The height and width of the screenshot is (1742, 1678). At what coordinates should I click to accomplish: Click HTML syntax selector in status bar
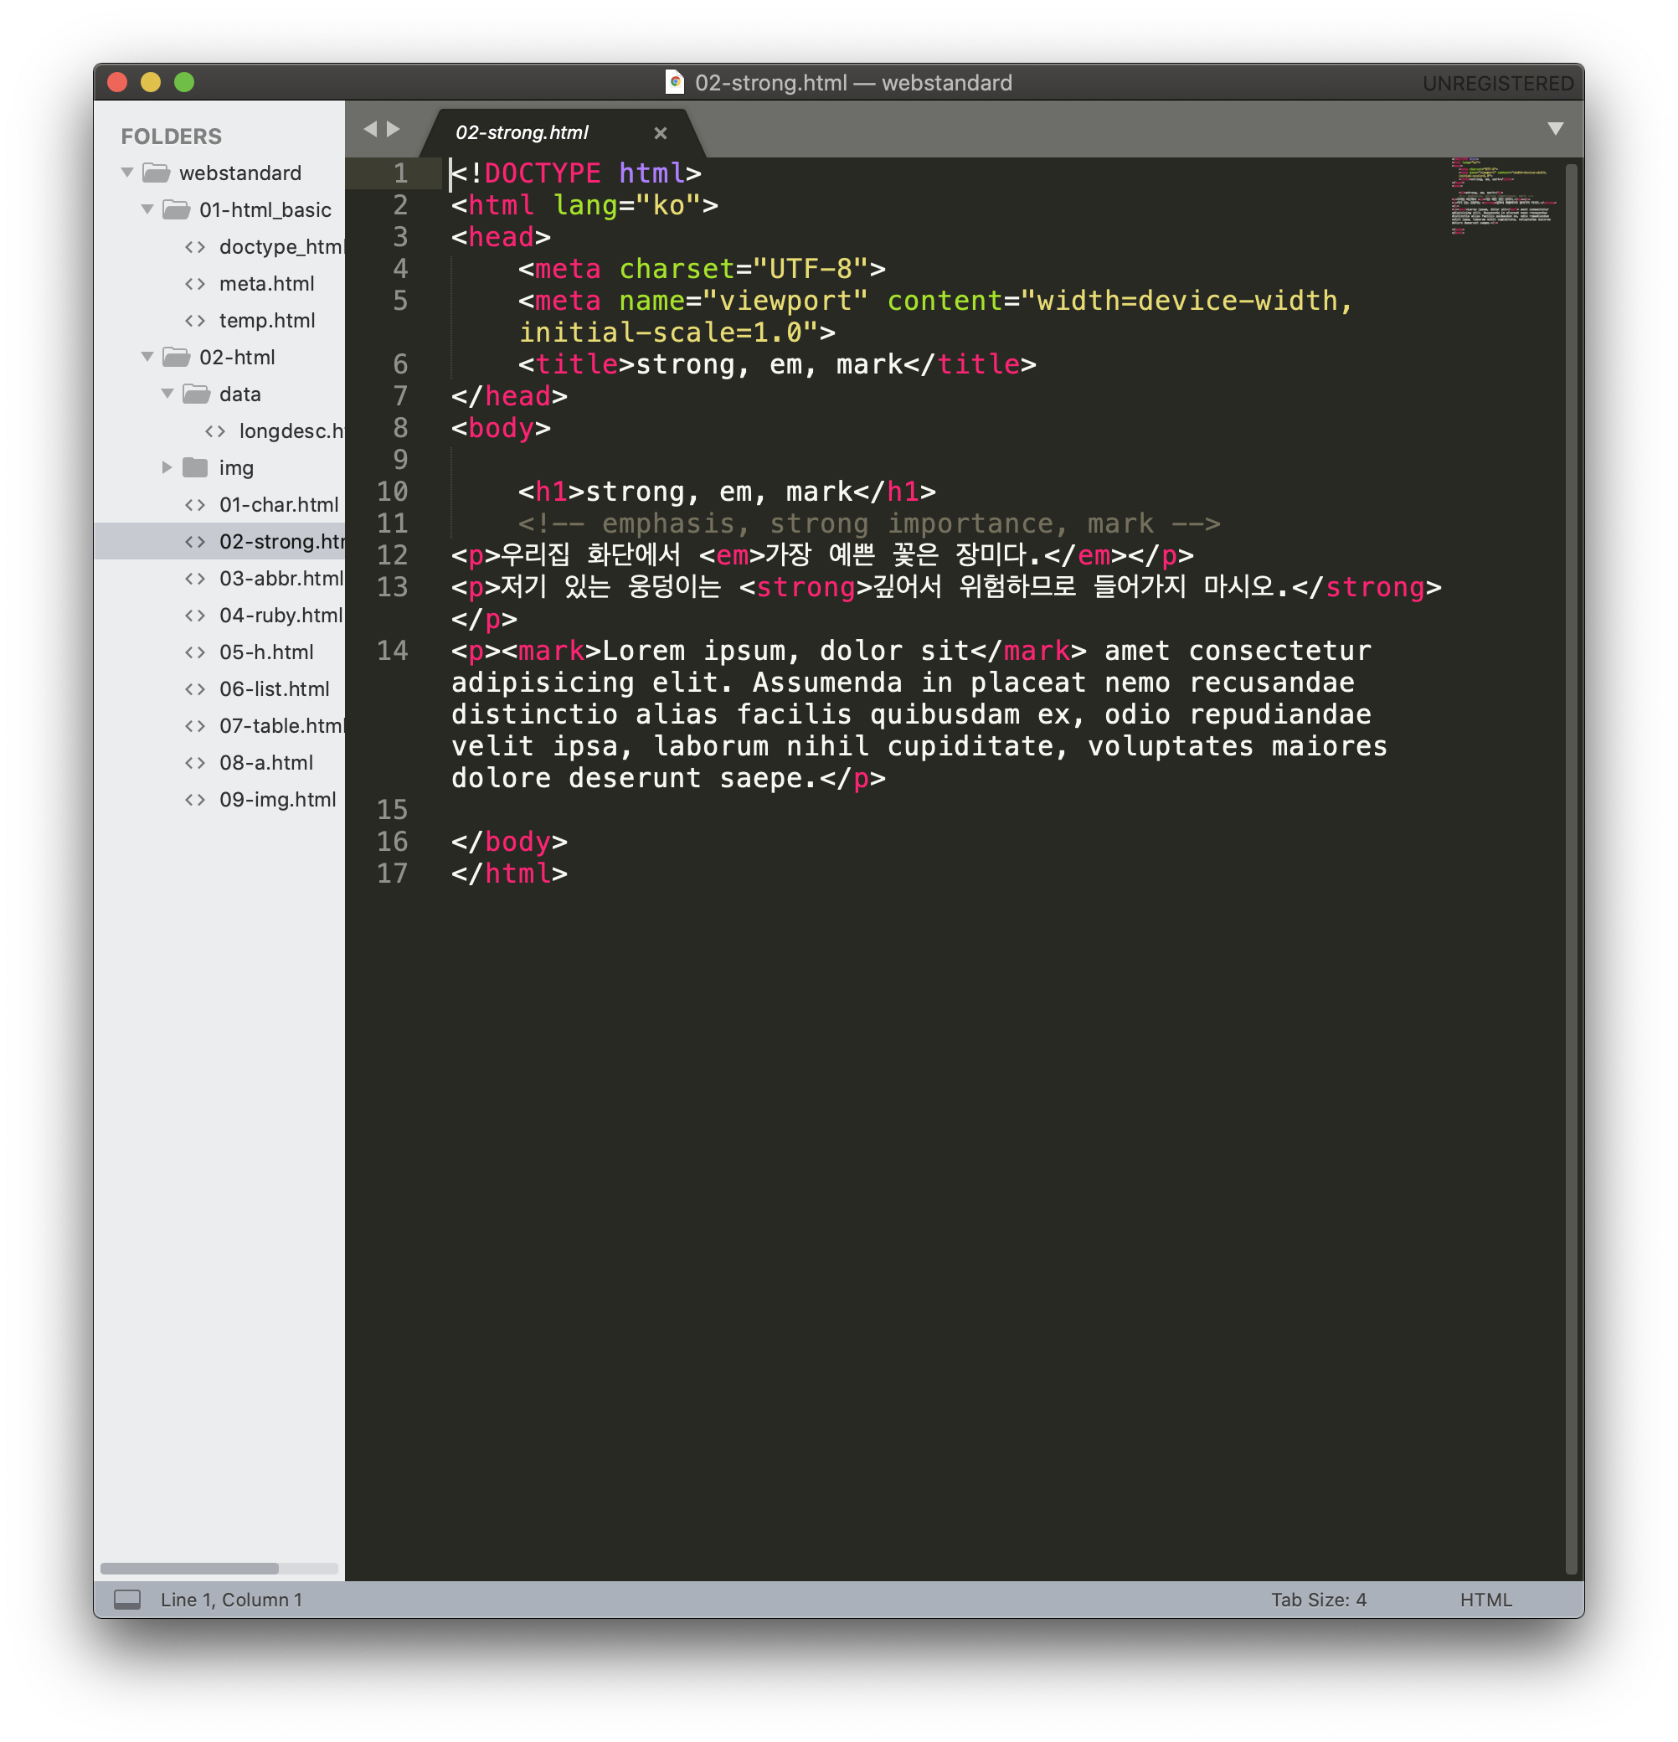1485,1599
